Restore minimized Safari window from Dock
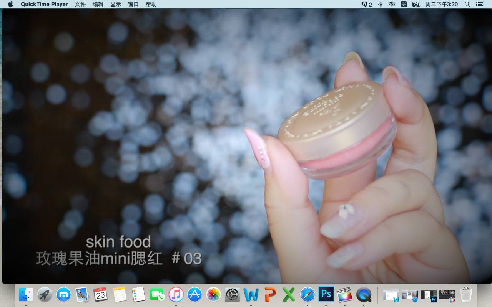Image resolution: width=492 pixels, height=307 pixels. 410,295
